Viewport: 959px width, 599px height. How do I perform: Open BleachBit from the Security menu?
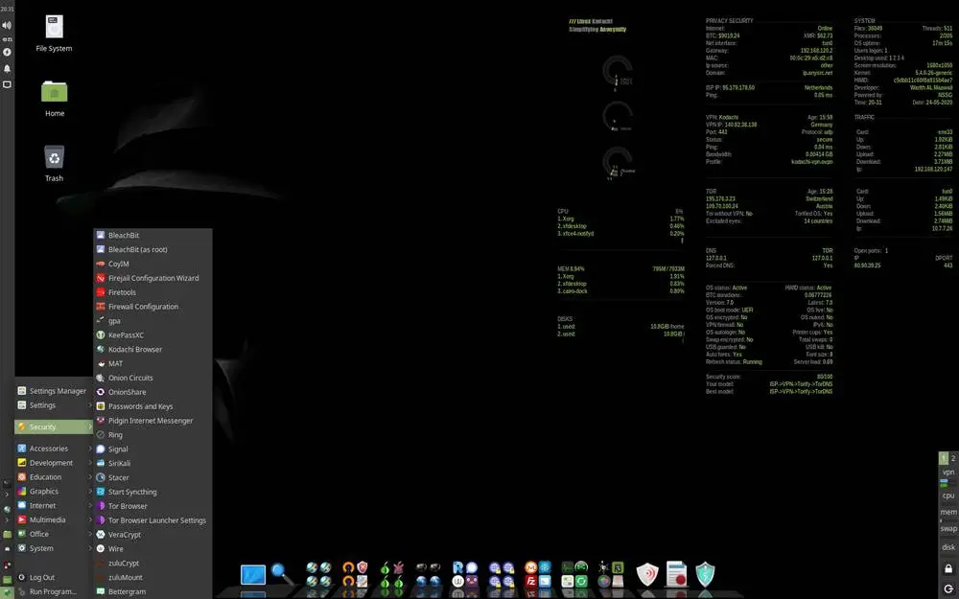tap(152, 236)
